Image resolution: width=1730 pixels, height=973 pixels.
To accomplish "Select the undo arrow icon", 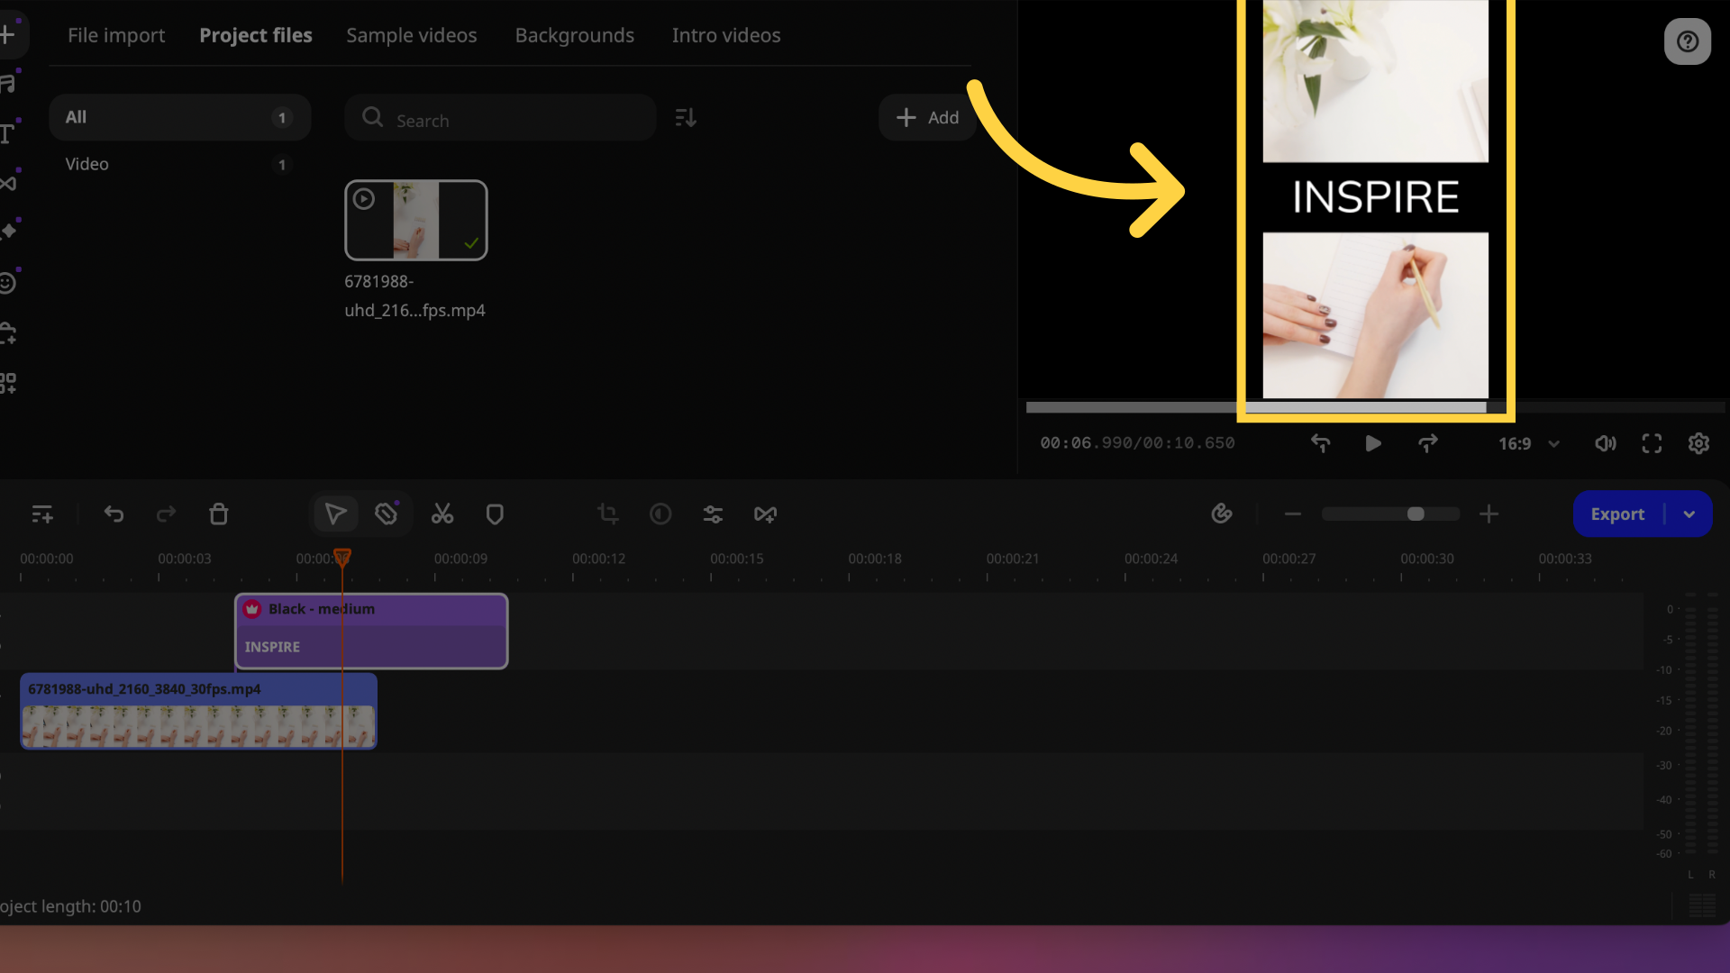I will pyautogui.click(x=114, y=514).
